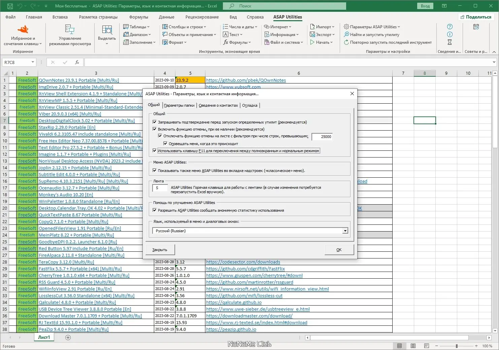Click the OK dialog button

[x=339, y=250]
